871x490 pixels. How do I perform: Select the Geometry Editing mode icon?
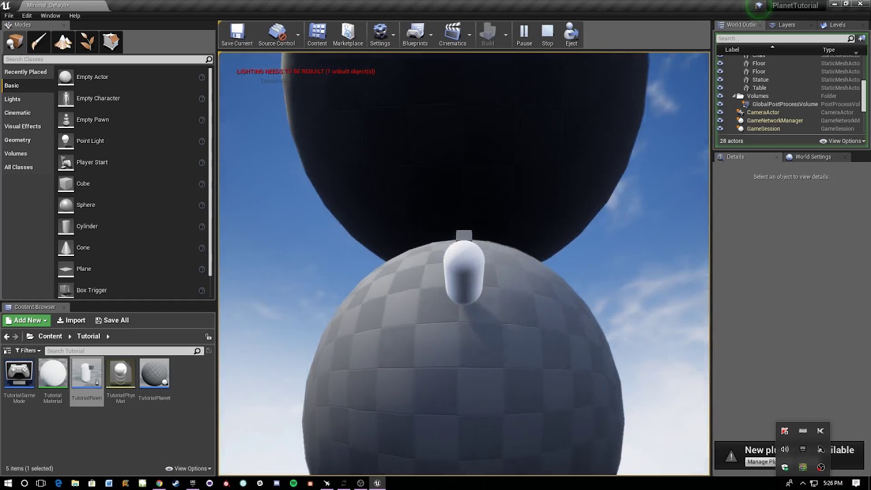[112, 42]
